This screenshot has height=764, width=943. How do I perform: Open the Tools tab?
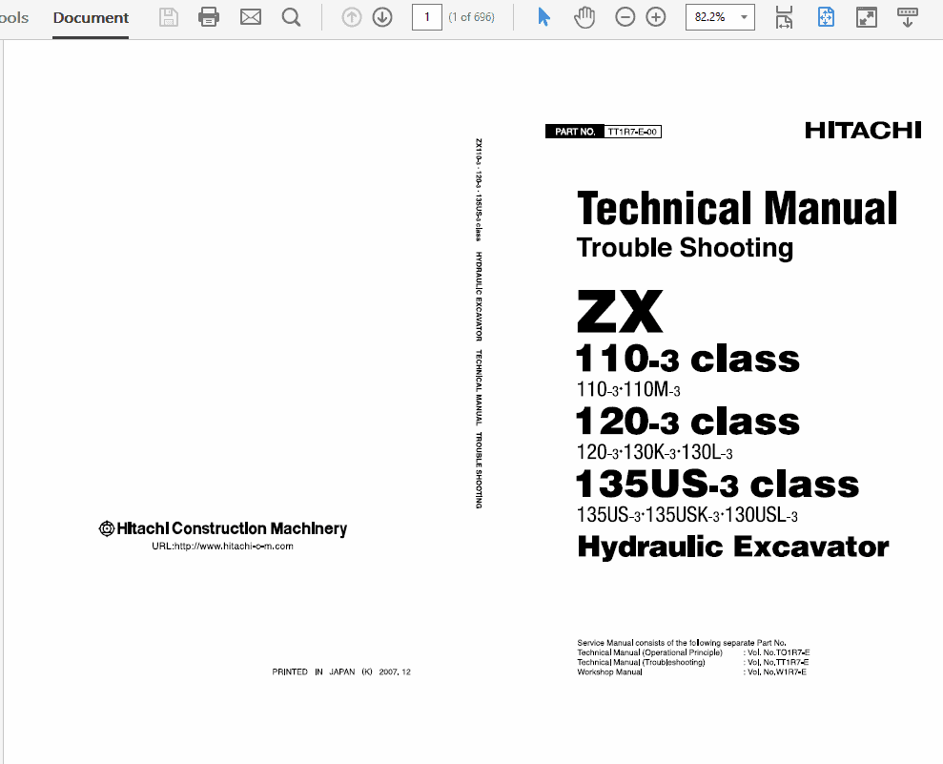tap(13, 17)
